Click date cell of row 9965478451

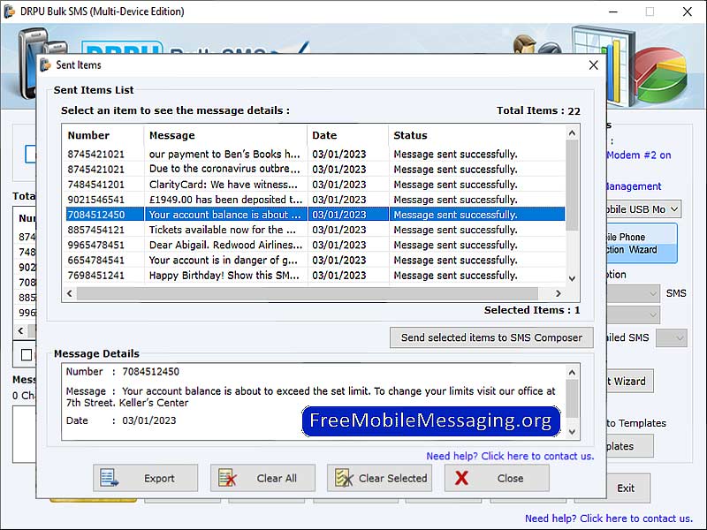click(x=339, y=245)
